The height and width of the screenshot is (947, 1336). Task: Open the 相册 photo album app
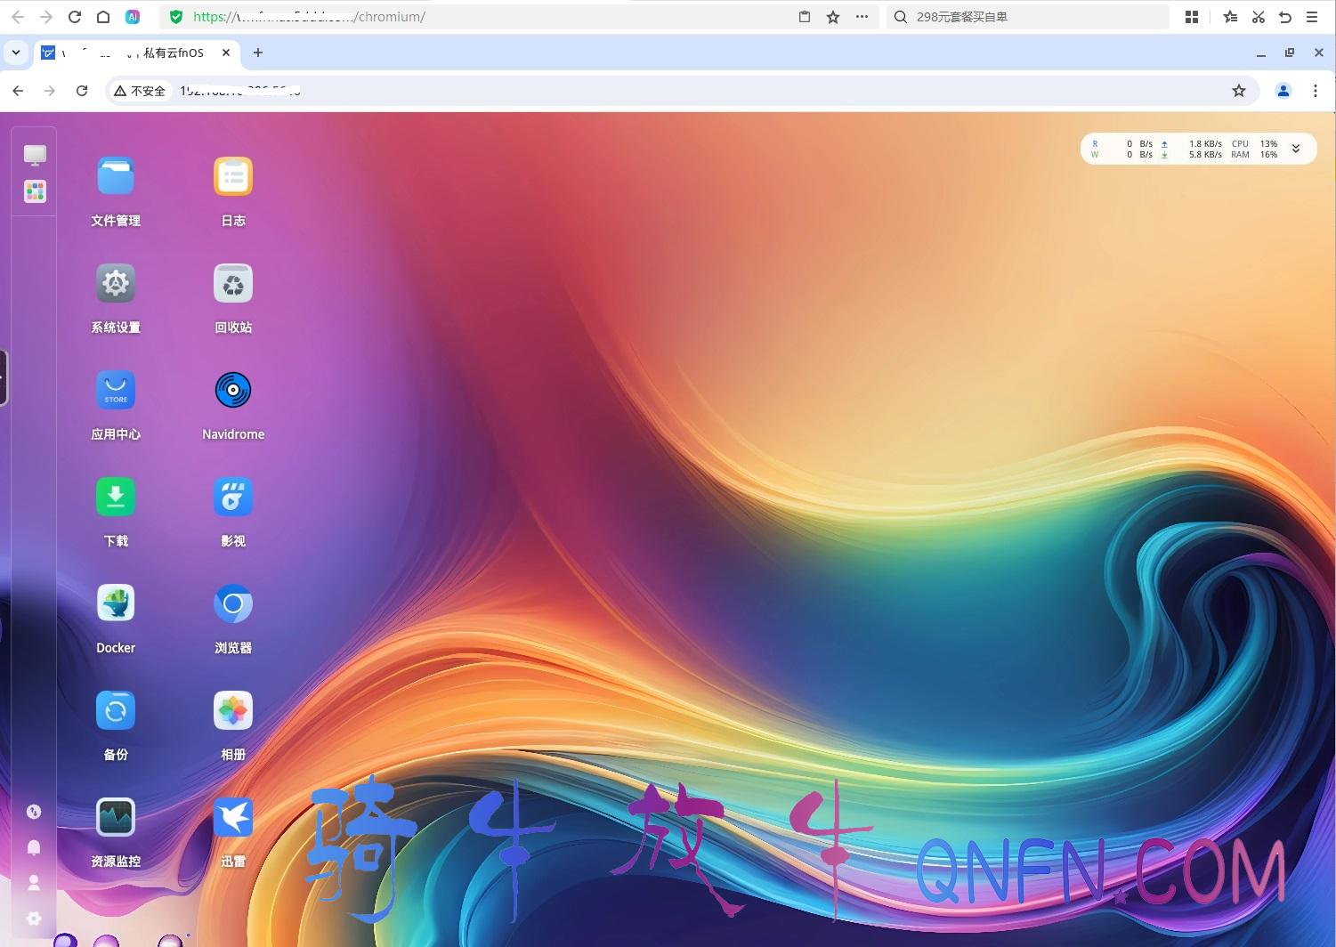point(233,711)
